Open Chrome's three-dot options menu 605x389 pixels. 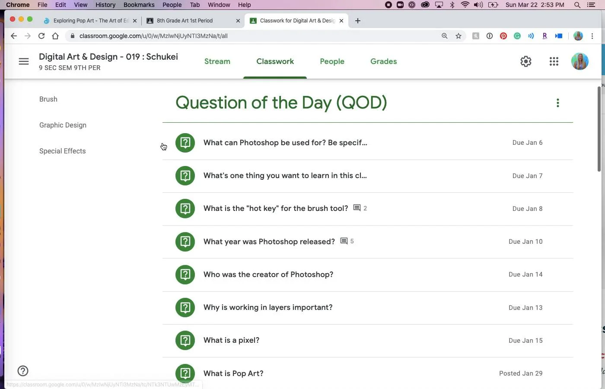click(592, 36)
